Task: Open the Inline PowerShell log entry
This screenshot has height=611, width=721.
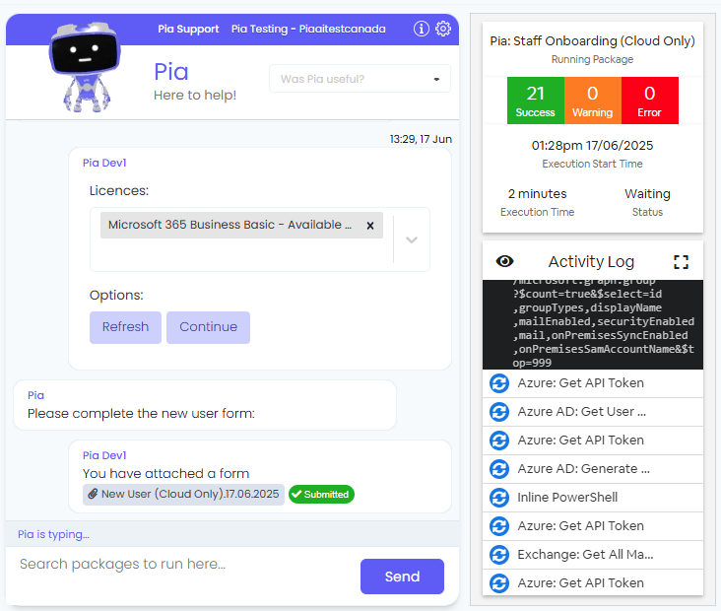Action: [593, 498]
